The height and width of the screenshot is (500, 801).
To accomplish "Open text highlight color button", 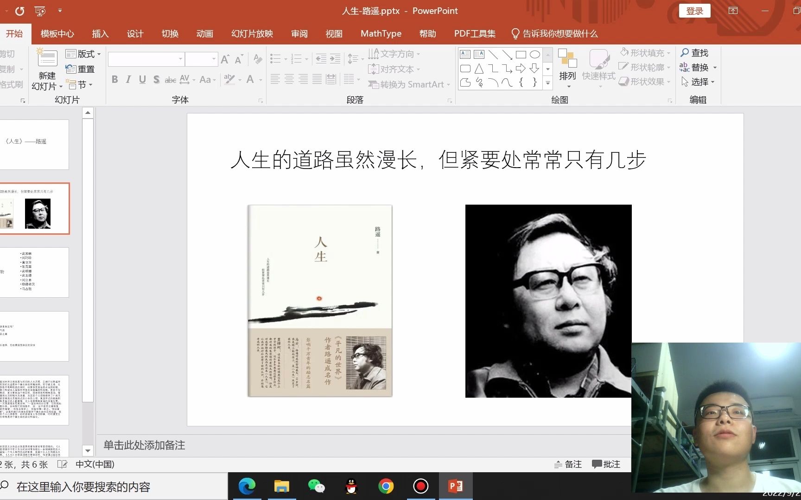I will [x=229, y=80].
